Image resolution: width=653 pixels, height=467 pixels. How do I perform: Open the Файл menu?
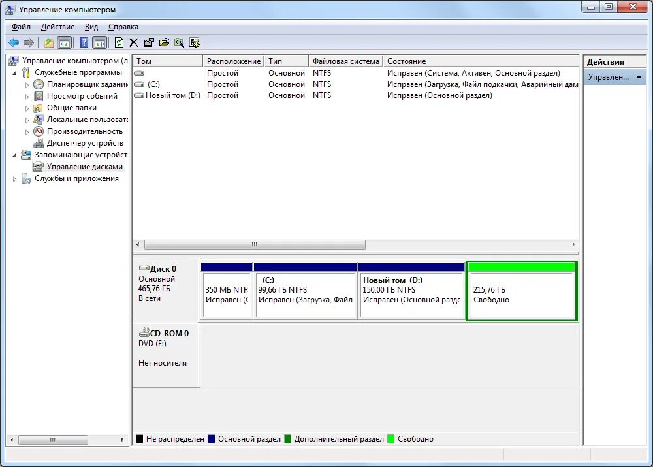[21, 27]
